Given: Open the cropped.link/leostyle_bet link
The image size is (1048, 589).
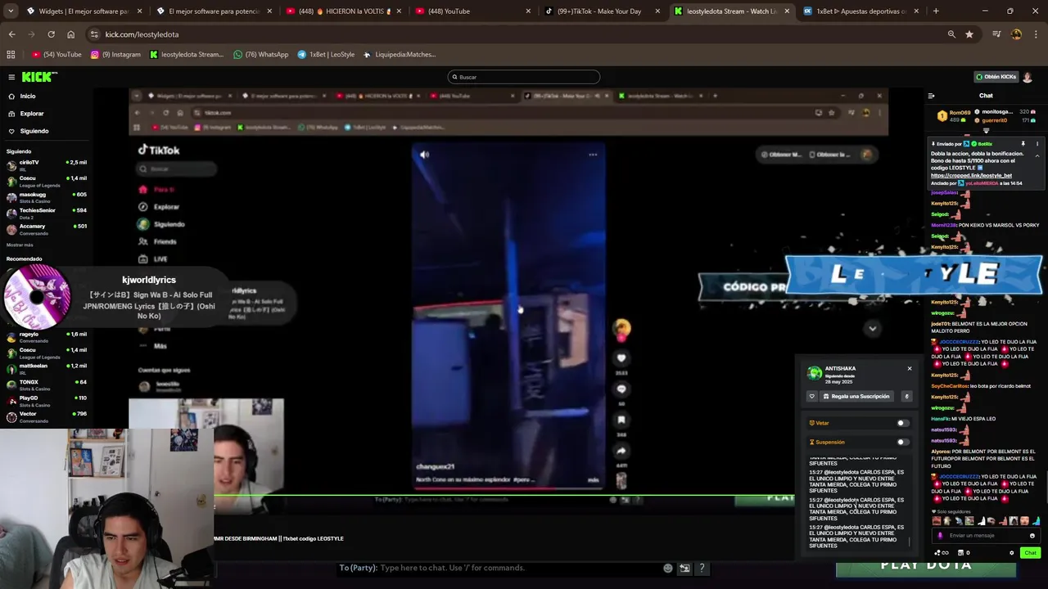Looking at the screenshot, I should coord(971,175).
